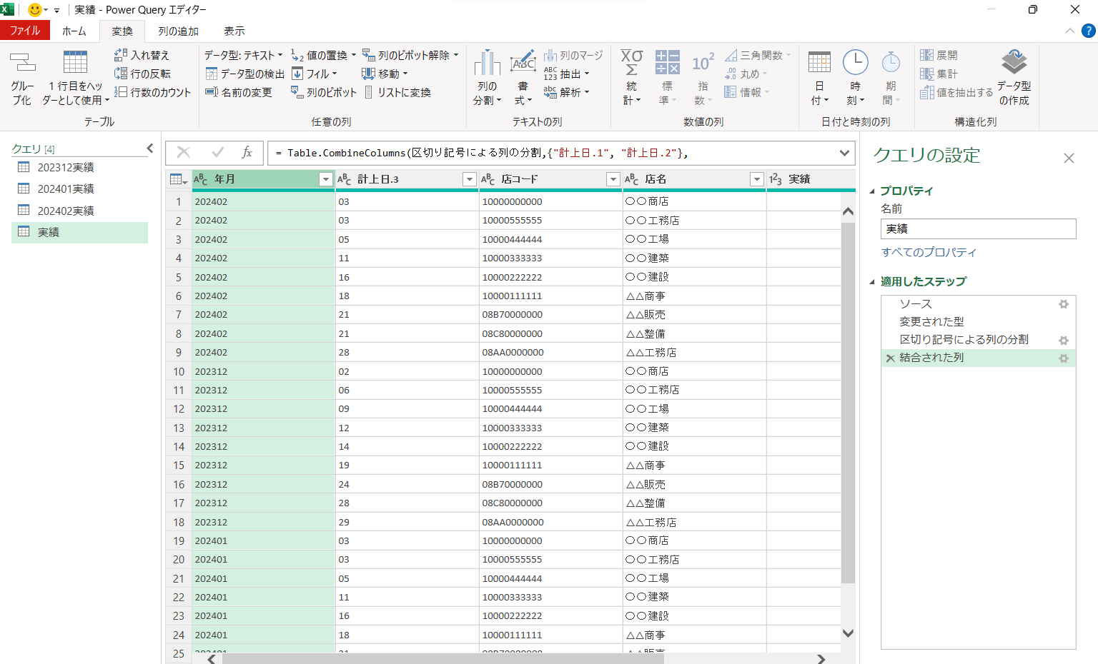The height and width of the screenshot is (664, 1098).
Task: Open Statistics (統計) tool
Action: tap(631, 79)
